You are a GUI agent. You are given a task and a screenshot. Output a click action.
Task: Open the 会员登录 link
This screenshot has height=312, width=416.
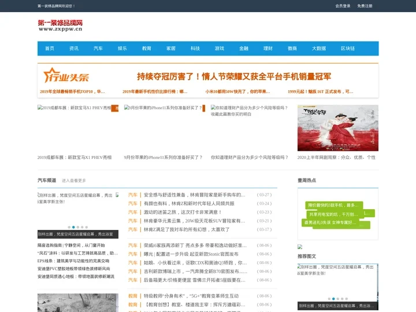(x=343, y=6)
